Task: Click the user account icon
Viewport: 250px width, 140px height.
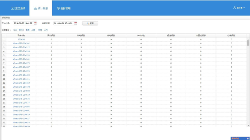Action: (235, 8)
